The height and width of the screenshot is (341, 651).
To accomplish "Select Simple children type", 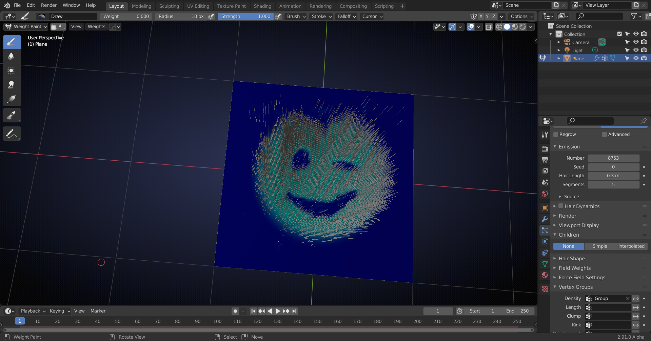I will (599, 246).
